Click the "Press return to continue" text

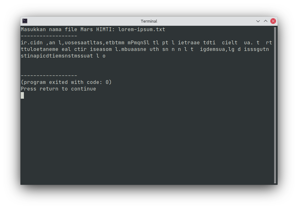[58, 89]
